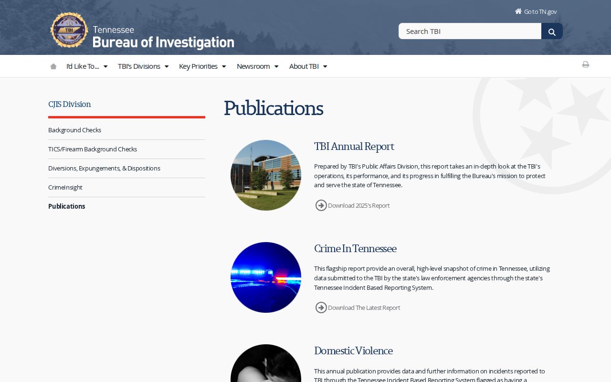Click the TBI building thumbnail image
Screen dimensions: 611x382
point(266,175)
